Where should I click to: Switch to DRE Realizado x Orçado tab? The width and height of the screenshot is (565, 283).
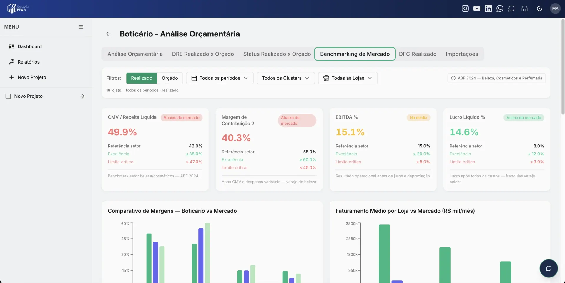point(203,54)
